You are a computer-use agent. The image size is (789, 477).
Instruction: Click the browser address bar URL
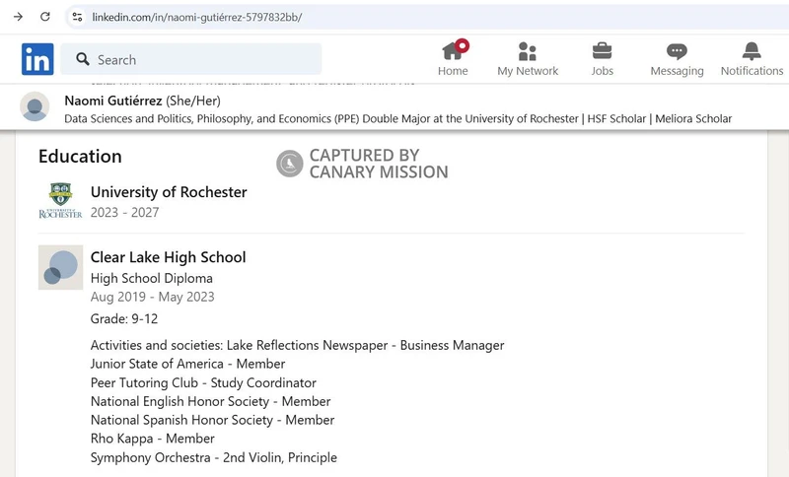point(196,17)
